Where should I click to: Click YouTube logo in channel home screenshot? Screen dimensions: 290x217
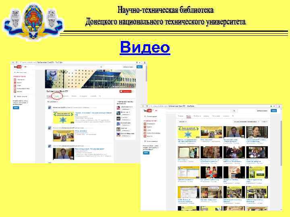[18, 67]
